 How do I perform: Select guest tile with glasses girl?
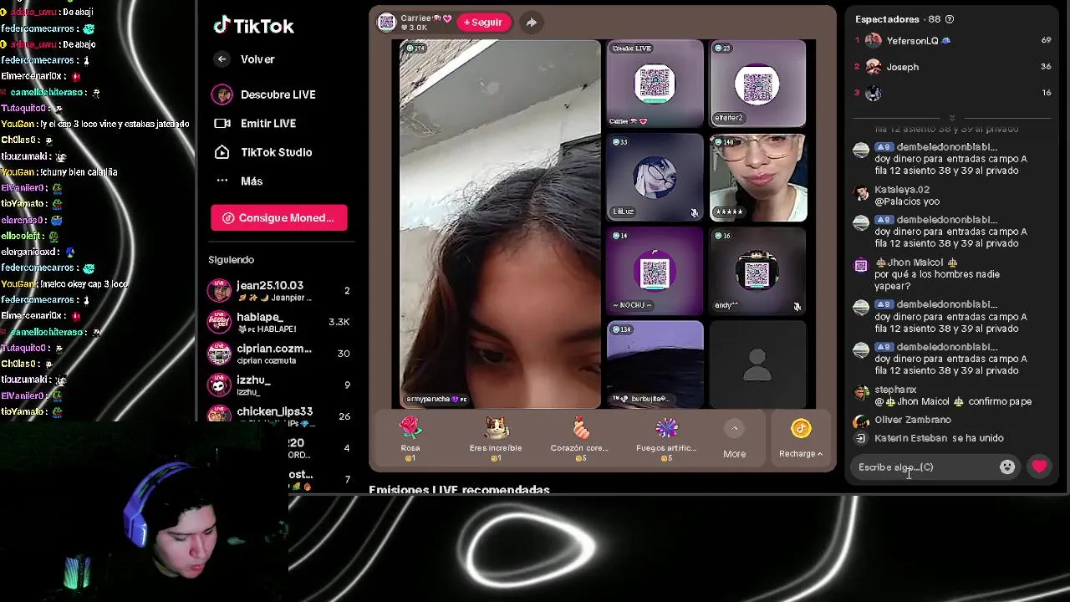(x=757, y=177)
